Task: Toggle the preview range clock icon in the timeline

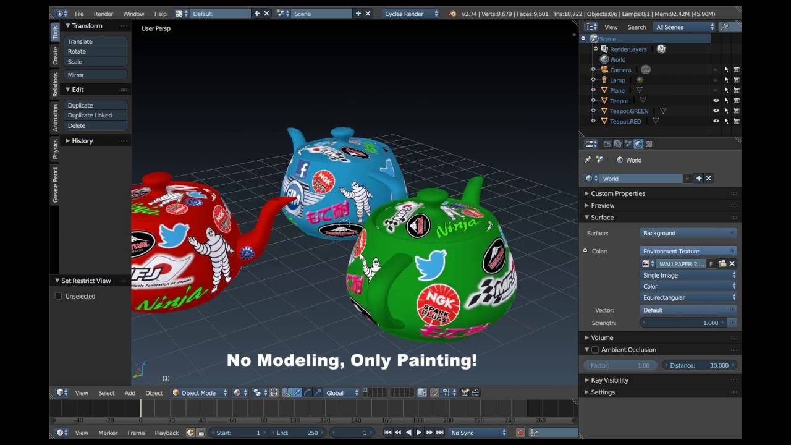Action: [190, 433]
